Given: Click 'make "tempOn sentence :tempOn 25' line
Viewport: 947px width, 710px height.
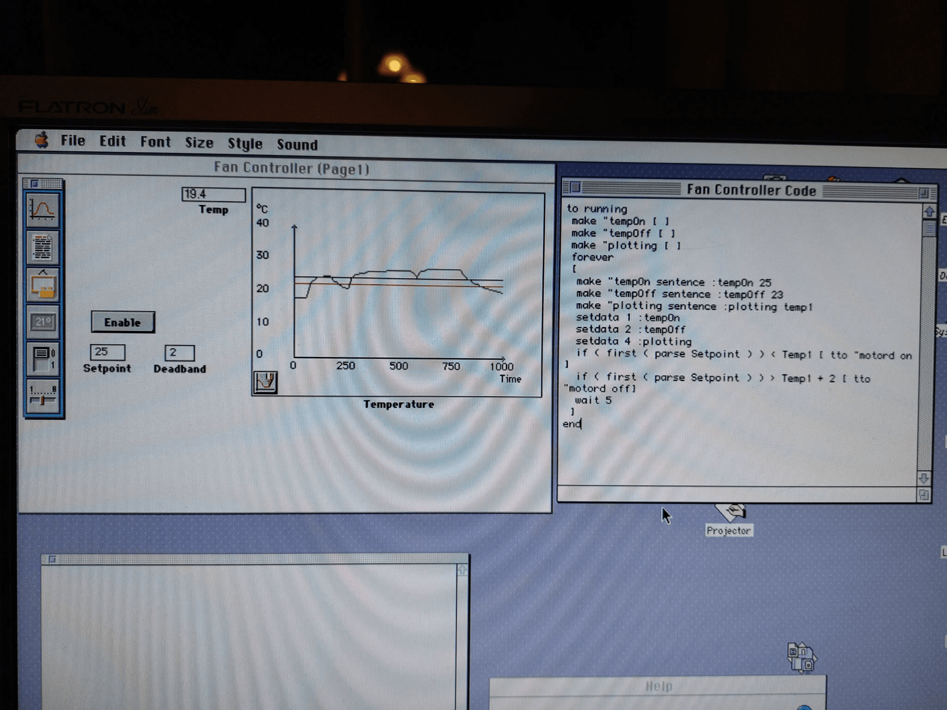Looking at the screenshot, I should (x=673, y=282).
